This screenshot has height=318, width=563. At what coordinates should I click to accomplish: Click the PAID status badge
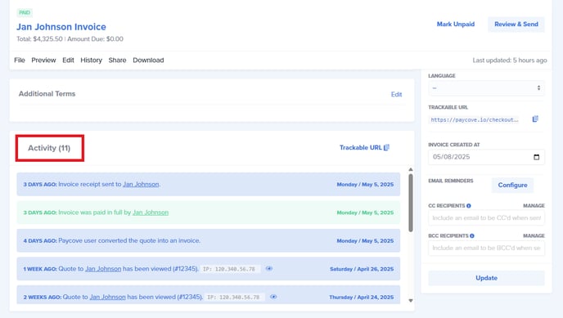[25, 12]
